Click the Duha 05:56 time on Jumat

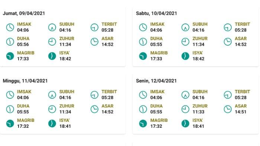23,45
